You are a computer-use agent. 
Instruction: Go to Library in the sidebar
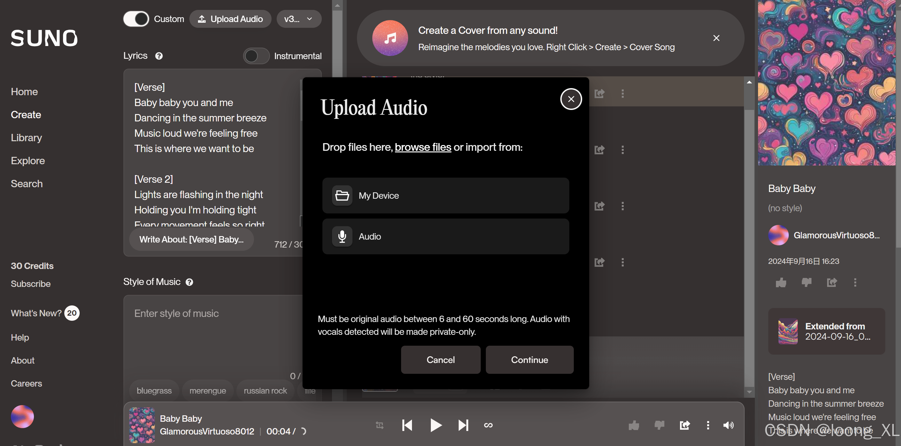[x=26, y=138]
